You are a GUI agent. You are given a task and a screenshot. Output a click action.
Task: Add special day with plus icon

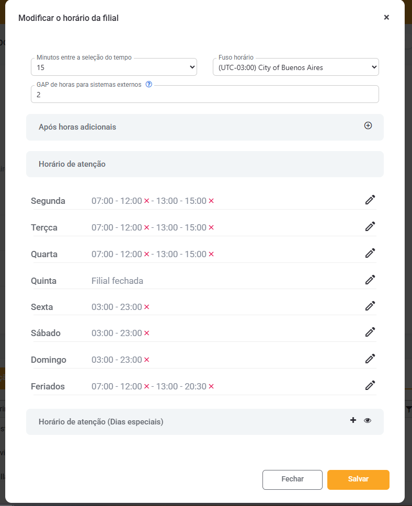(x=353, y=420)
